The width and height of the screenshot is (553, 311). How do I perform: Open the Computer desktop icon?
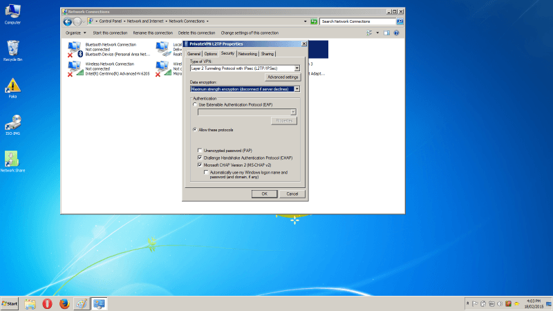[x=12, y=12]
